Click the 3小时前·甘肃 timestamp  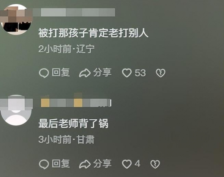point(66,140)
